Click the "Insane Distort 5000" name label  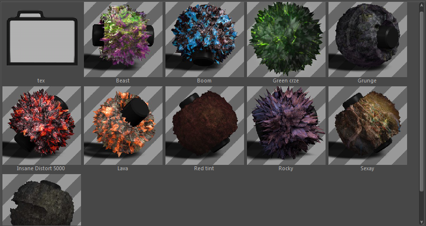coord(42,168)
